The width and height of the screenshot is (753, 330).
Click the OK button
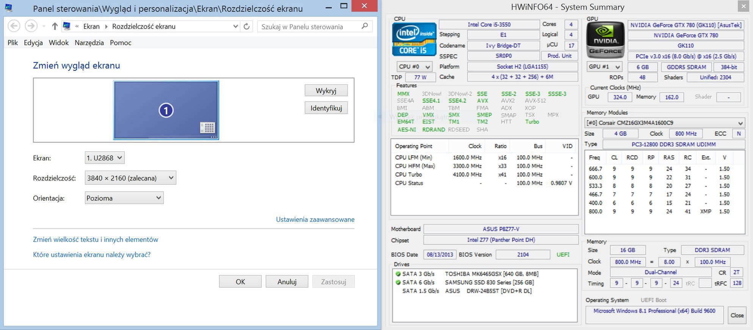(240, 282)
